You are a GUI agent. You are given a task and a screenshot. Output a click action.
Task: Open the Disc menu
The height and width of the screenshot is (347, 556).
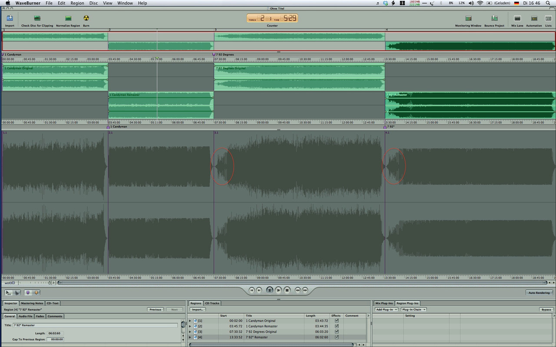[93, 3]
